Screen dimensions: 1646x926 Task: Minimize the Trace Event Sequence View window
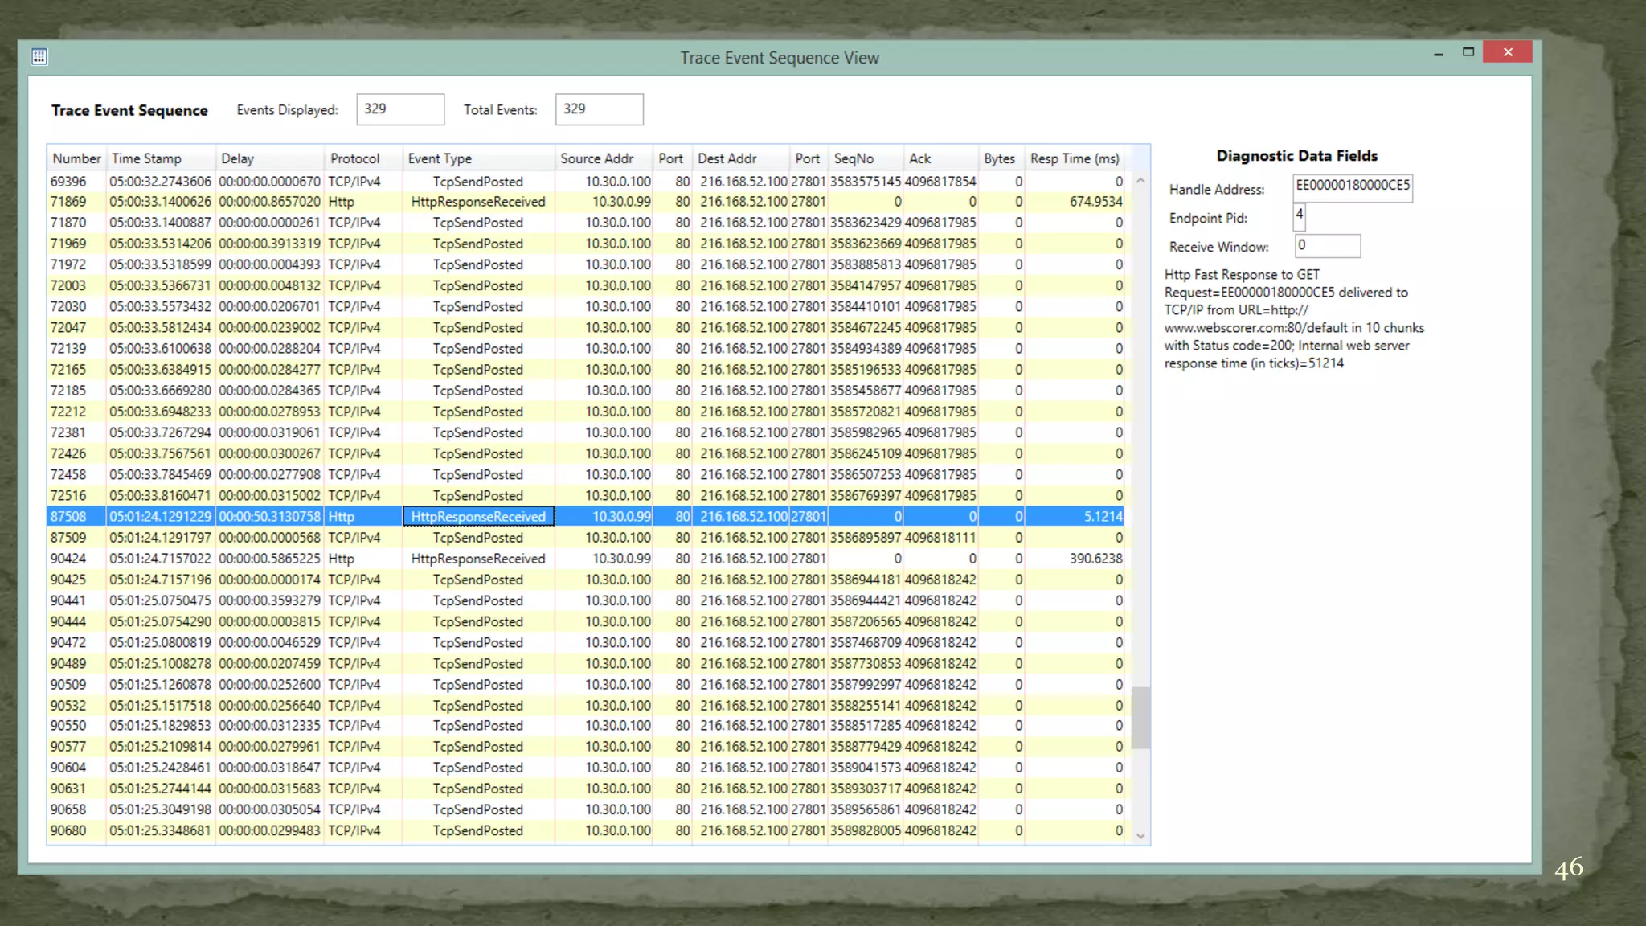1438,53
